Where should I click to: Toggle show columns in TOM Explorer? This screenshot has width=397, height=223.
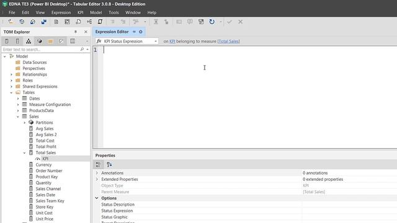point(17,41)
